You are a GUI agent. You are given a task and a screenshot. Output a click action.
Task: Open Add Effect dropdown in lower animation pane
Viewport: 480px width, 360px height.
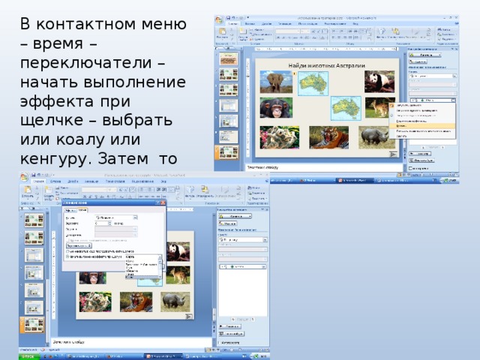click(235, 216)
